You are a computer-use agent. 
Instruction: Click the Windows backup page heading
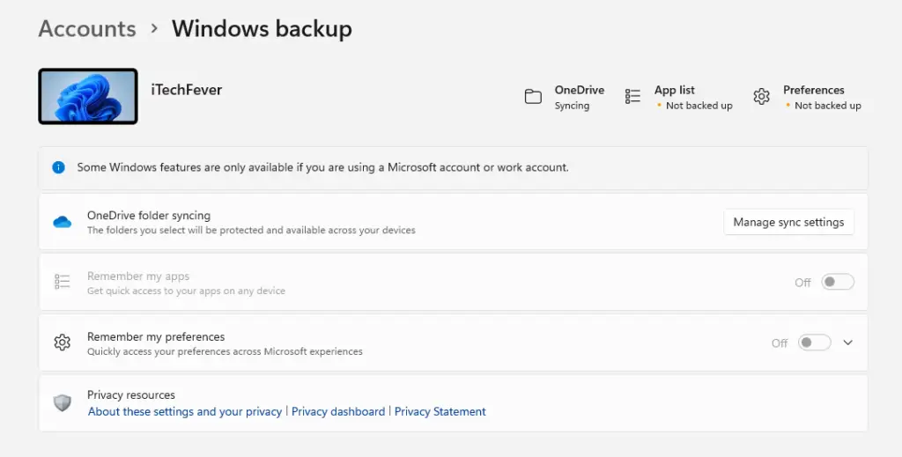[262, 29]
